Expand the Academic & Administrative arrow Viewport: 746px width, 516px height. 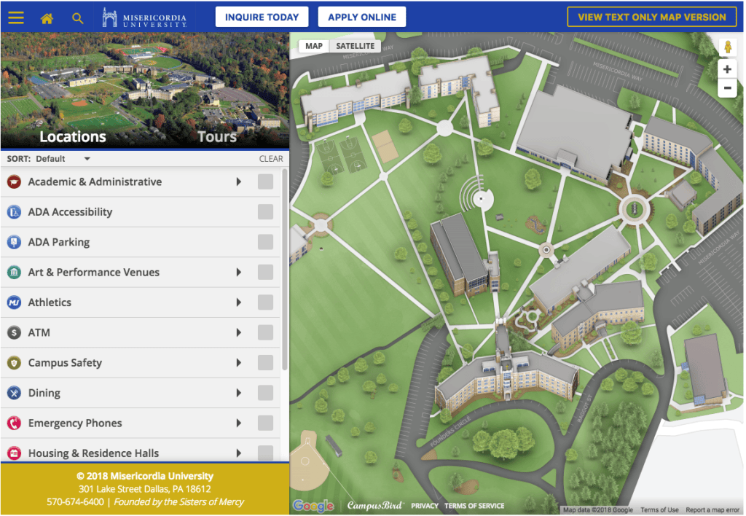pos(239,181)
